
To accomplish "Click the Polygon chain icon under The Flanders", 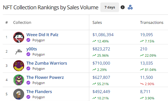I will tap(28, 97).
